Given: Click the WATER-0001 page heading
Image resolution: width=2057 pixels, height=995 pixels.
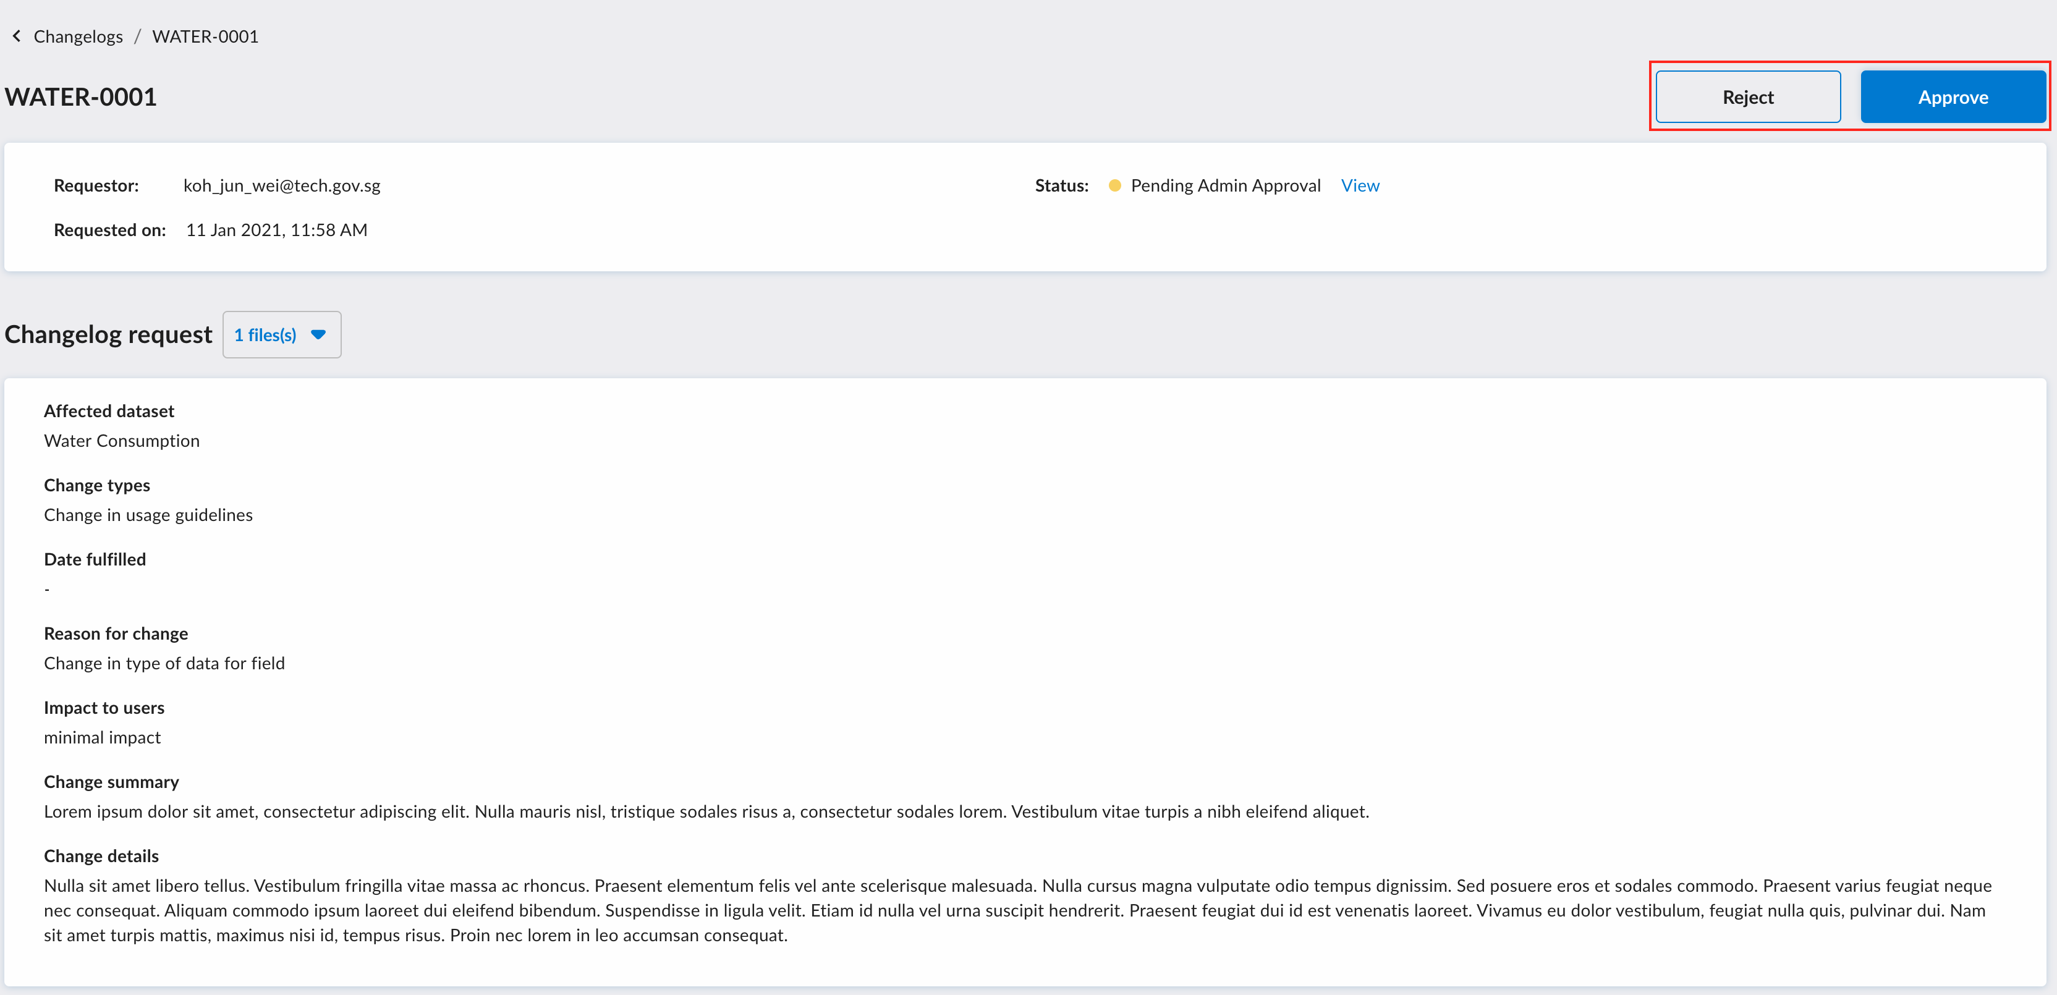Looking at the screenshot, I should 80,96.
